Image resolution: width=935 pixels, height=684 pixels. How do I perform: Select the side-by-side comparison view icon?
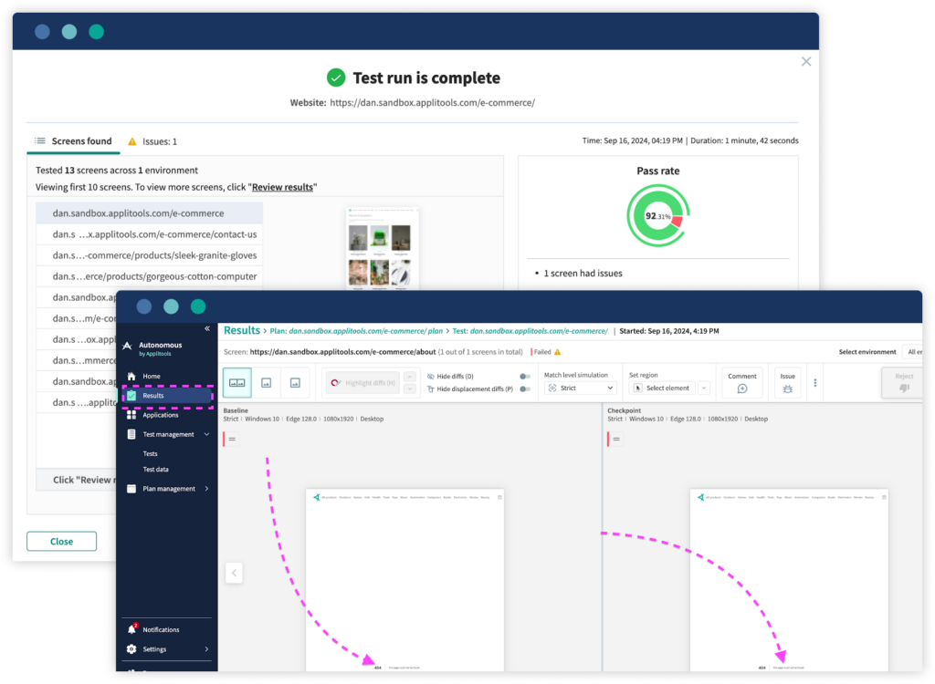pyautogui.click(x=236, y=382)
